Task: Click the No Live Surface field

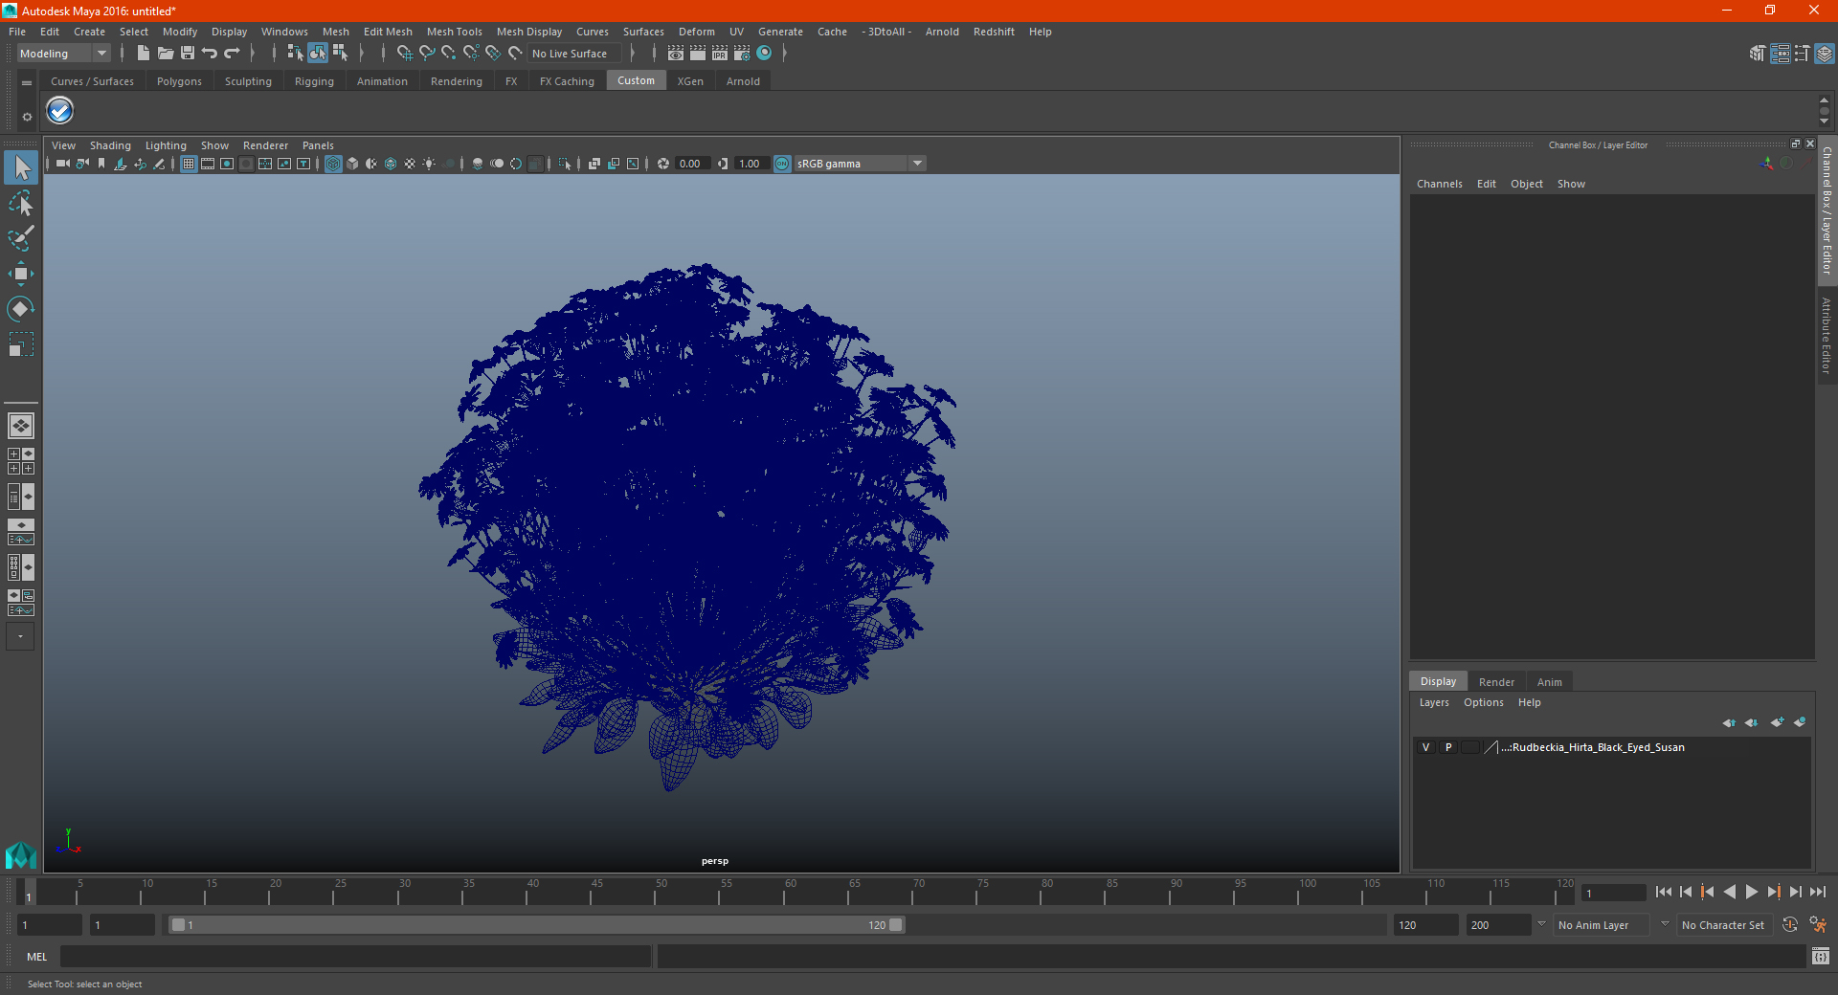Action: [574, 54]
